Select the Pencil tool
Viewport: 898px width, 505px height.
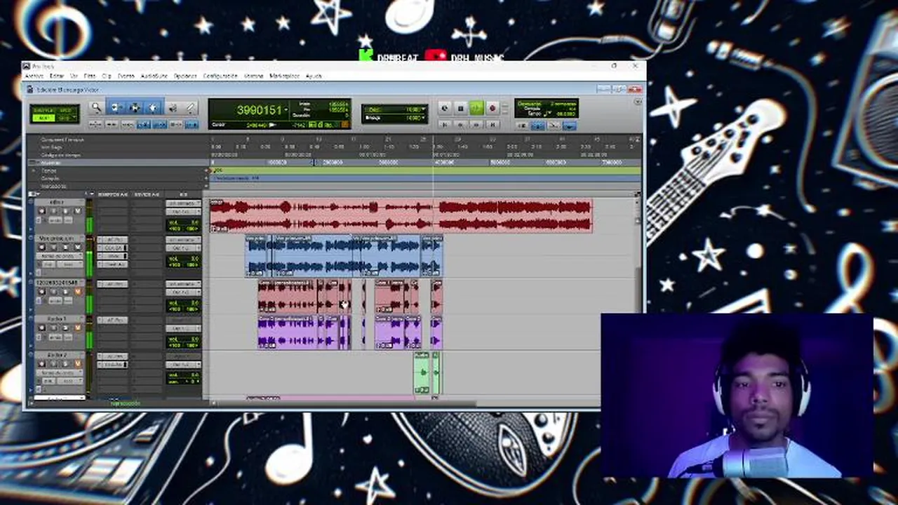pyautogui.click(x=191, y=107)
